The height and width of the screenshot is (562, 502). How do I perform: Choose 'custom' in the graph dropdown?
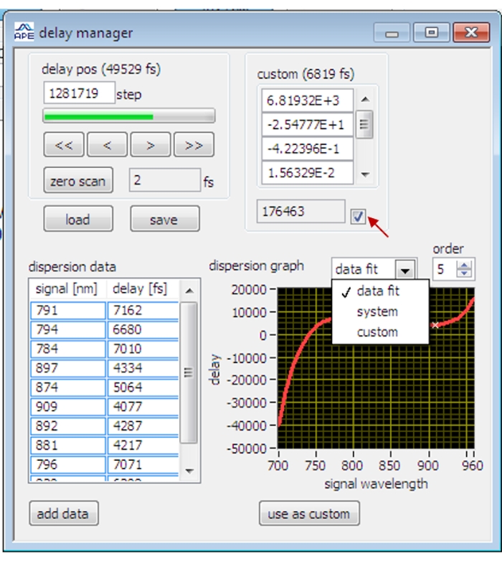coord(376,332)
